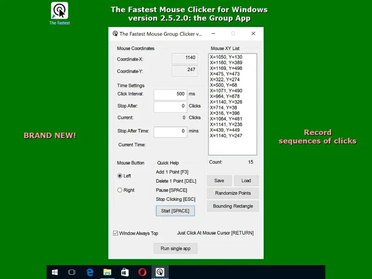Open the Windows Start menu
372x279 pixels.
[55, 272]
